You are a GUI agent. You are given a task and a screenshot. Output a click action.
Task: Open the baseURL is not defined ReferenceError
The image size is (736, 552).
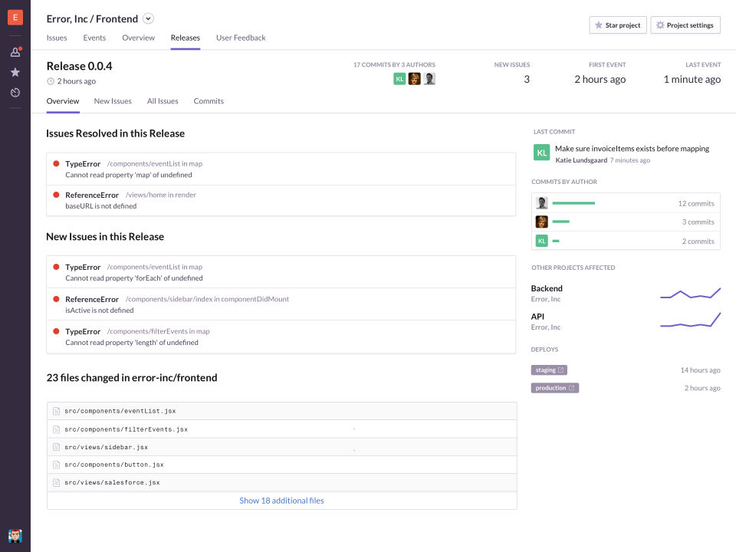[x=101, y=206]
